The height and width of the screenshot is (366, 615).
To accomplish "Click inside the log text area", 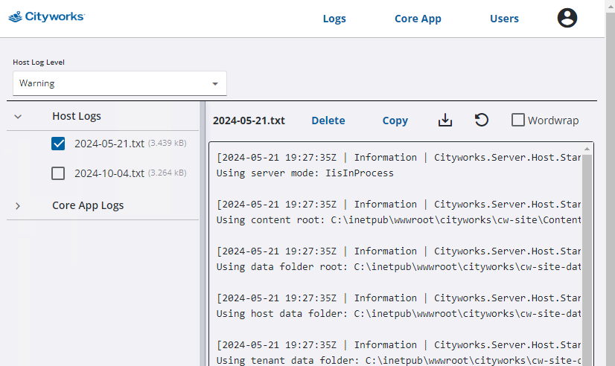I will tap(395, 253).
